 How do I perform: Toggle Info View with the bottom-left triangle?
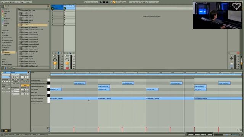coord(2,135)
